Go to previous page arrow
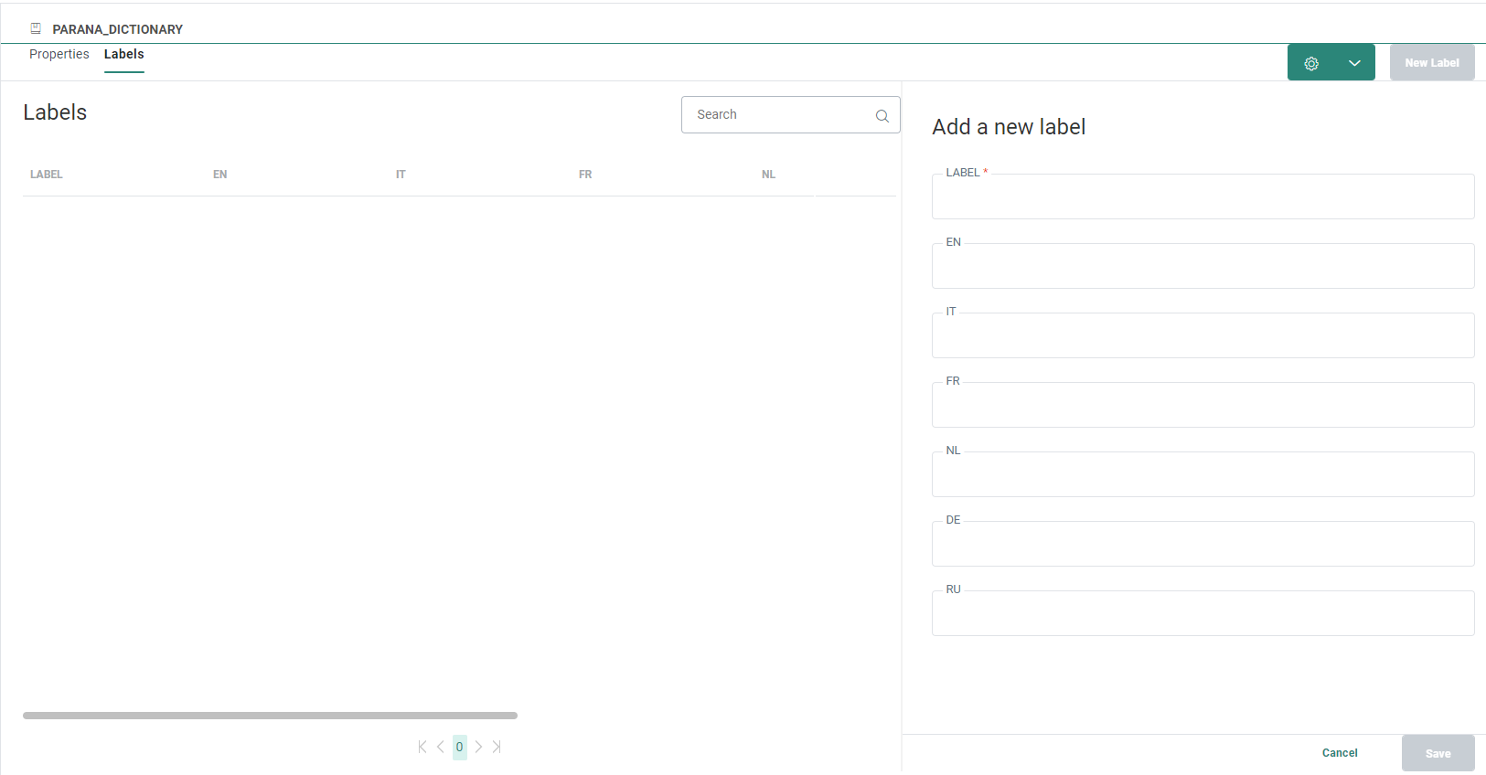This screenshot has height=775, width=1486. 441,747
